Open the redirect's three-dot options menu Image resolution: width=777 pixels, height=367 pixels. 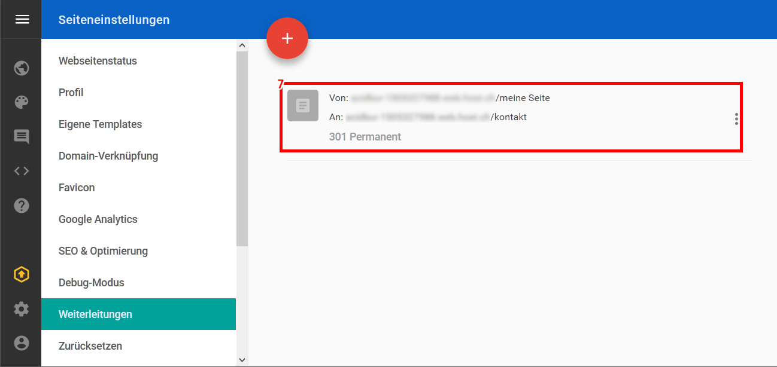point(736,119)
